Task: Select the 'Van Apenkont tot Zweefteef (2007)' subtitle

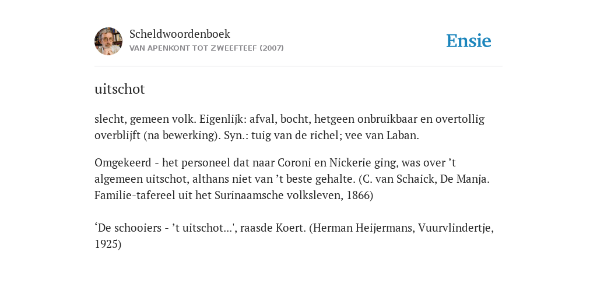Action: coord(206,48)
